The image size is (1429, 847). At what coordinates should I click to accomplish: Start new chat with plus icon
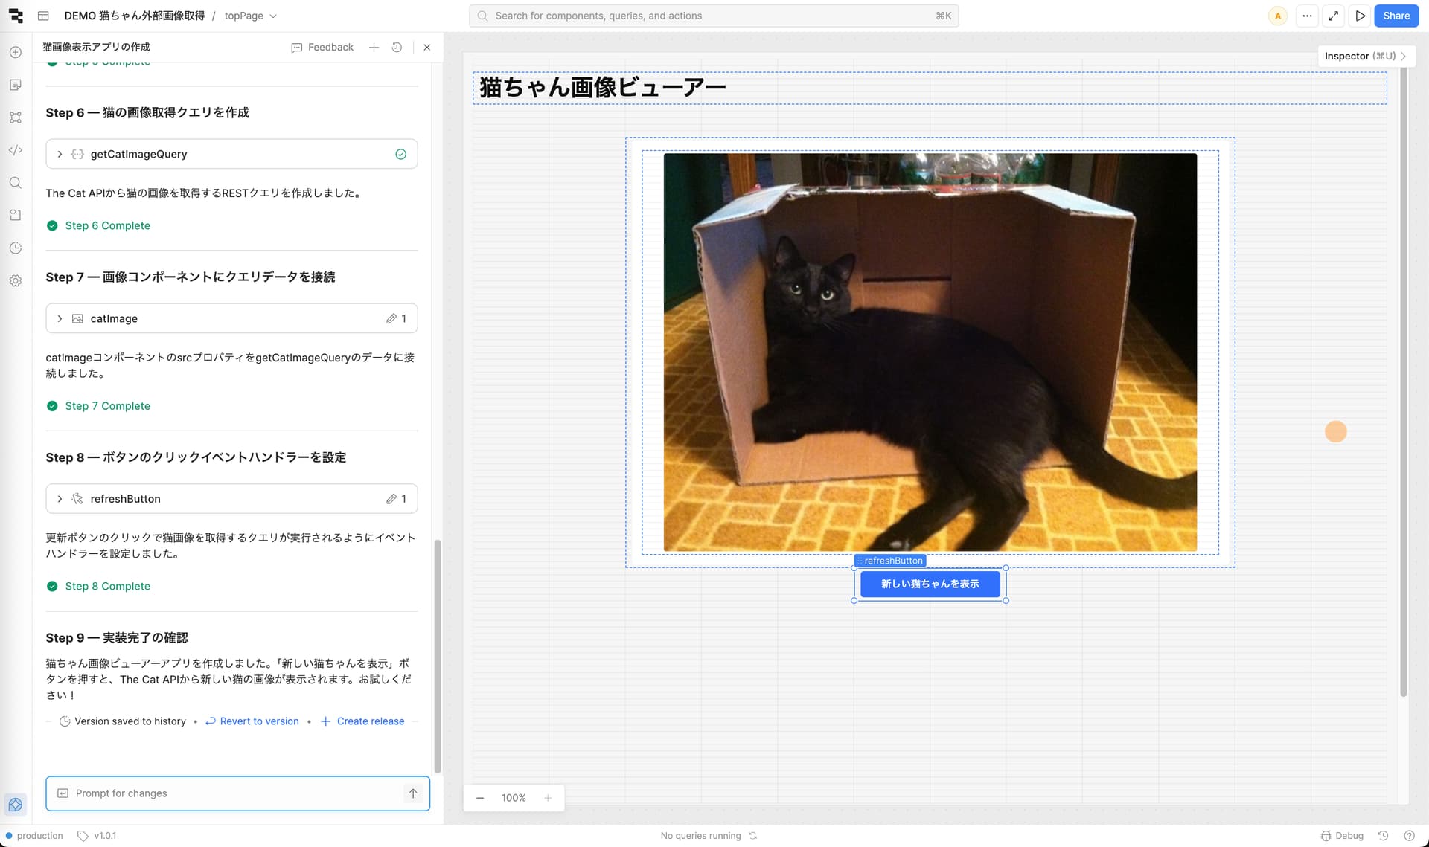point(374,47)
